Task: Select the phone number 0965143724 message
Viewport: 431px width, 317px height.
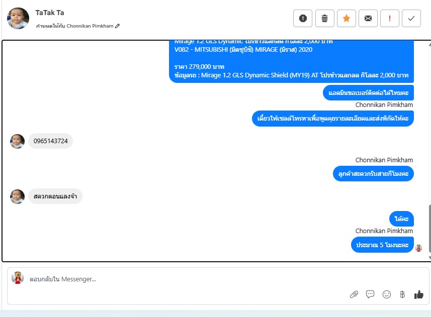Action: point(51,141)
